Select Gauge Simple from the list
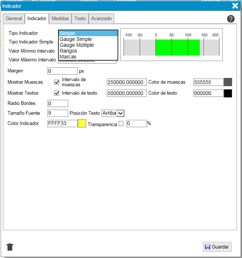The width and height of the screenshot is (242, 258). pyautogui.click(x=76, y=39)
